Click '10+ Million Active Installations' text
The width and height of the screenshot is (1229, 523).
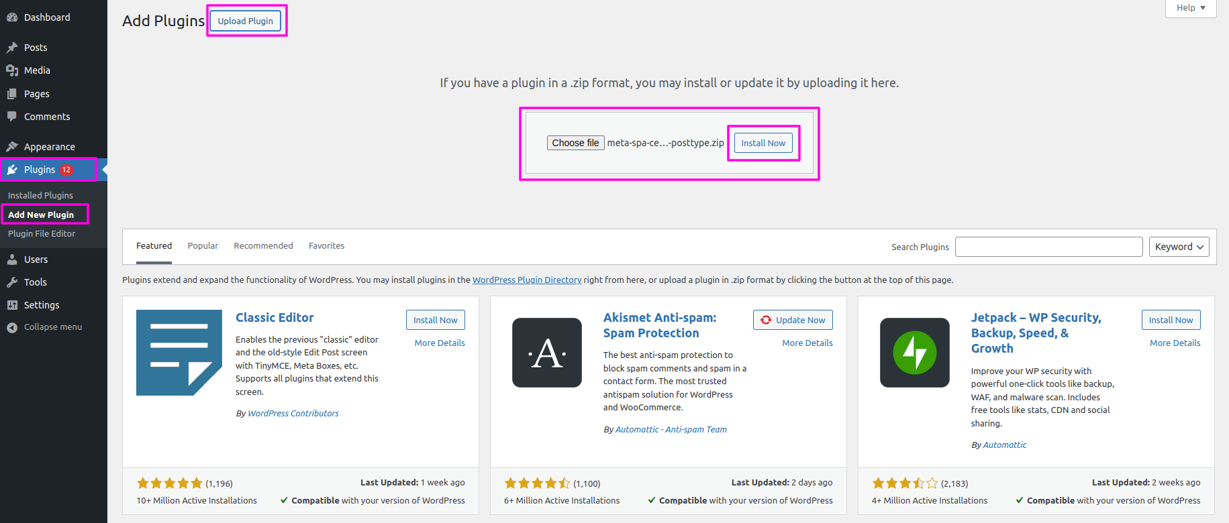click(197, 501)
